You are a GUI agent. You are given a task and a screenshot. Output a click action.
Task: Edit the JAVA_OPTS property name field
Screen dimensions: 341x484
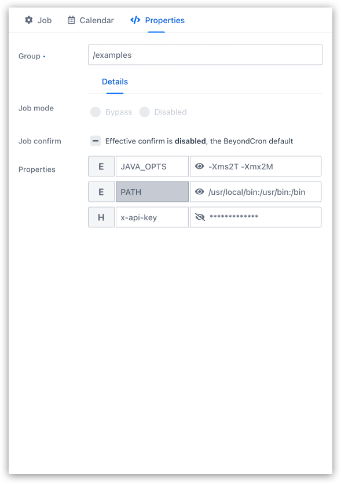152,167
